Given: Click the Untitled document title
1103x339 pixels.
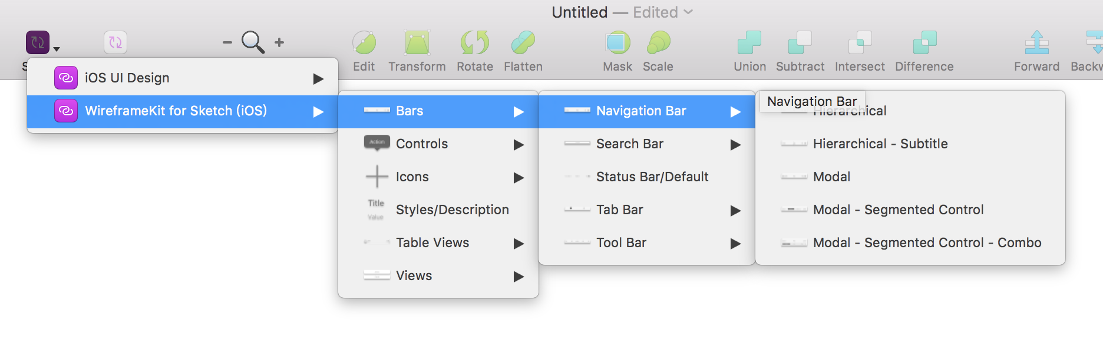Looking at the screenshot, I should click(x=580, y=12).
